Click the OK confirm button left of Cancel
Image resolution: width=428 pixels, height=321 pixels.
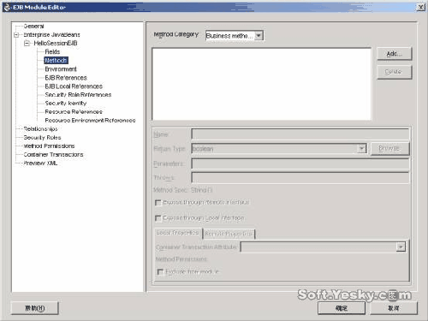pos(342,308)
